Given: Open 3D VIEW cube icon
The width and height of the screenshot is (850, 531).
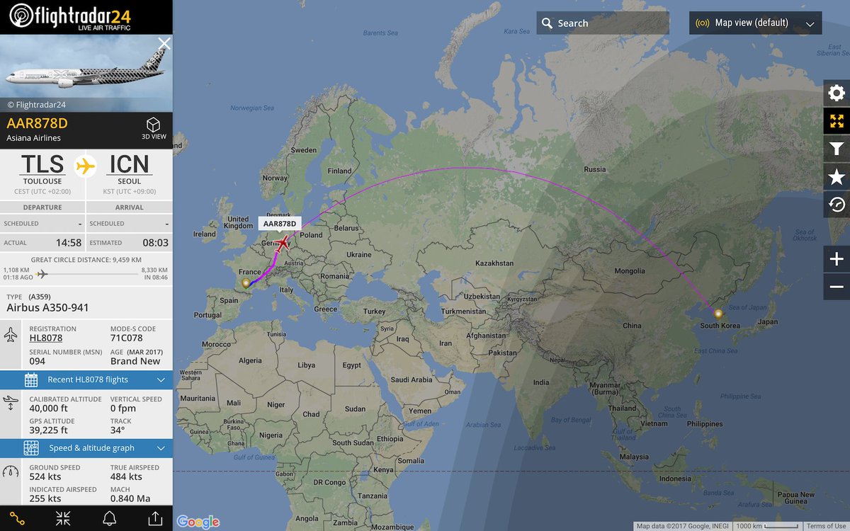Looking at the screenshot, I should 154,127.
